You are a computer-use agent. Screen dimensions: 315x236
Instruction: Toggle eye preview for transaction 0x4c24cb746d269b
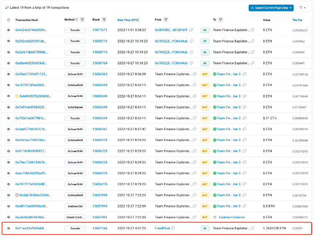coord(8,30)
